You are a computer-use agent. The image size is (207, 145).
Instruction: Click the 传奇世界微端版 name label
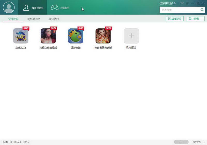103,48
